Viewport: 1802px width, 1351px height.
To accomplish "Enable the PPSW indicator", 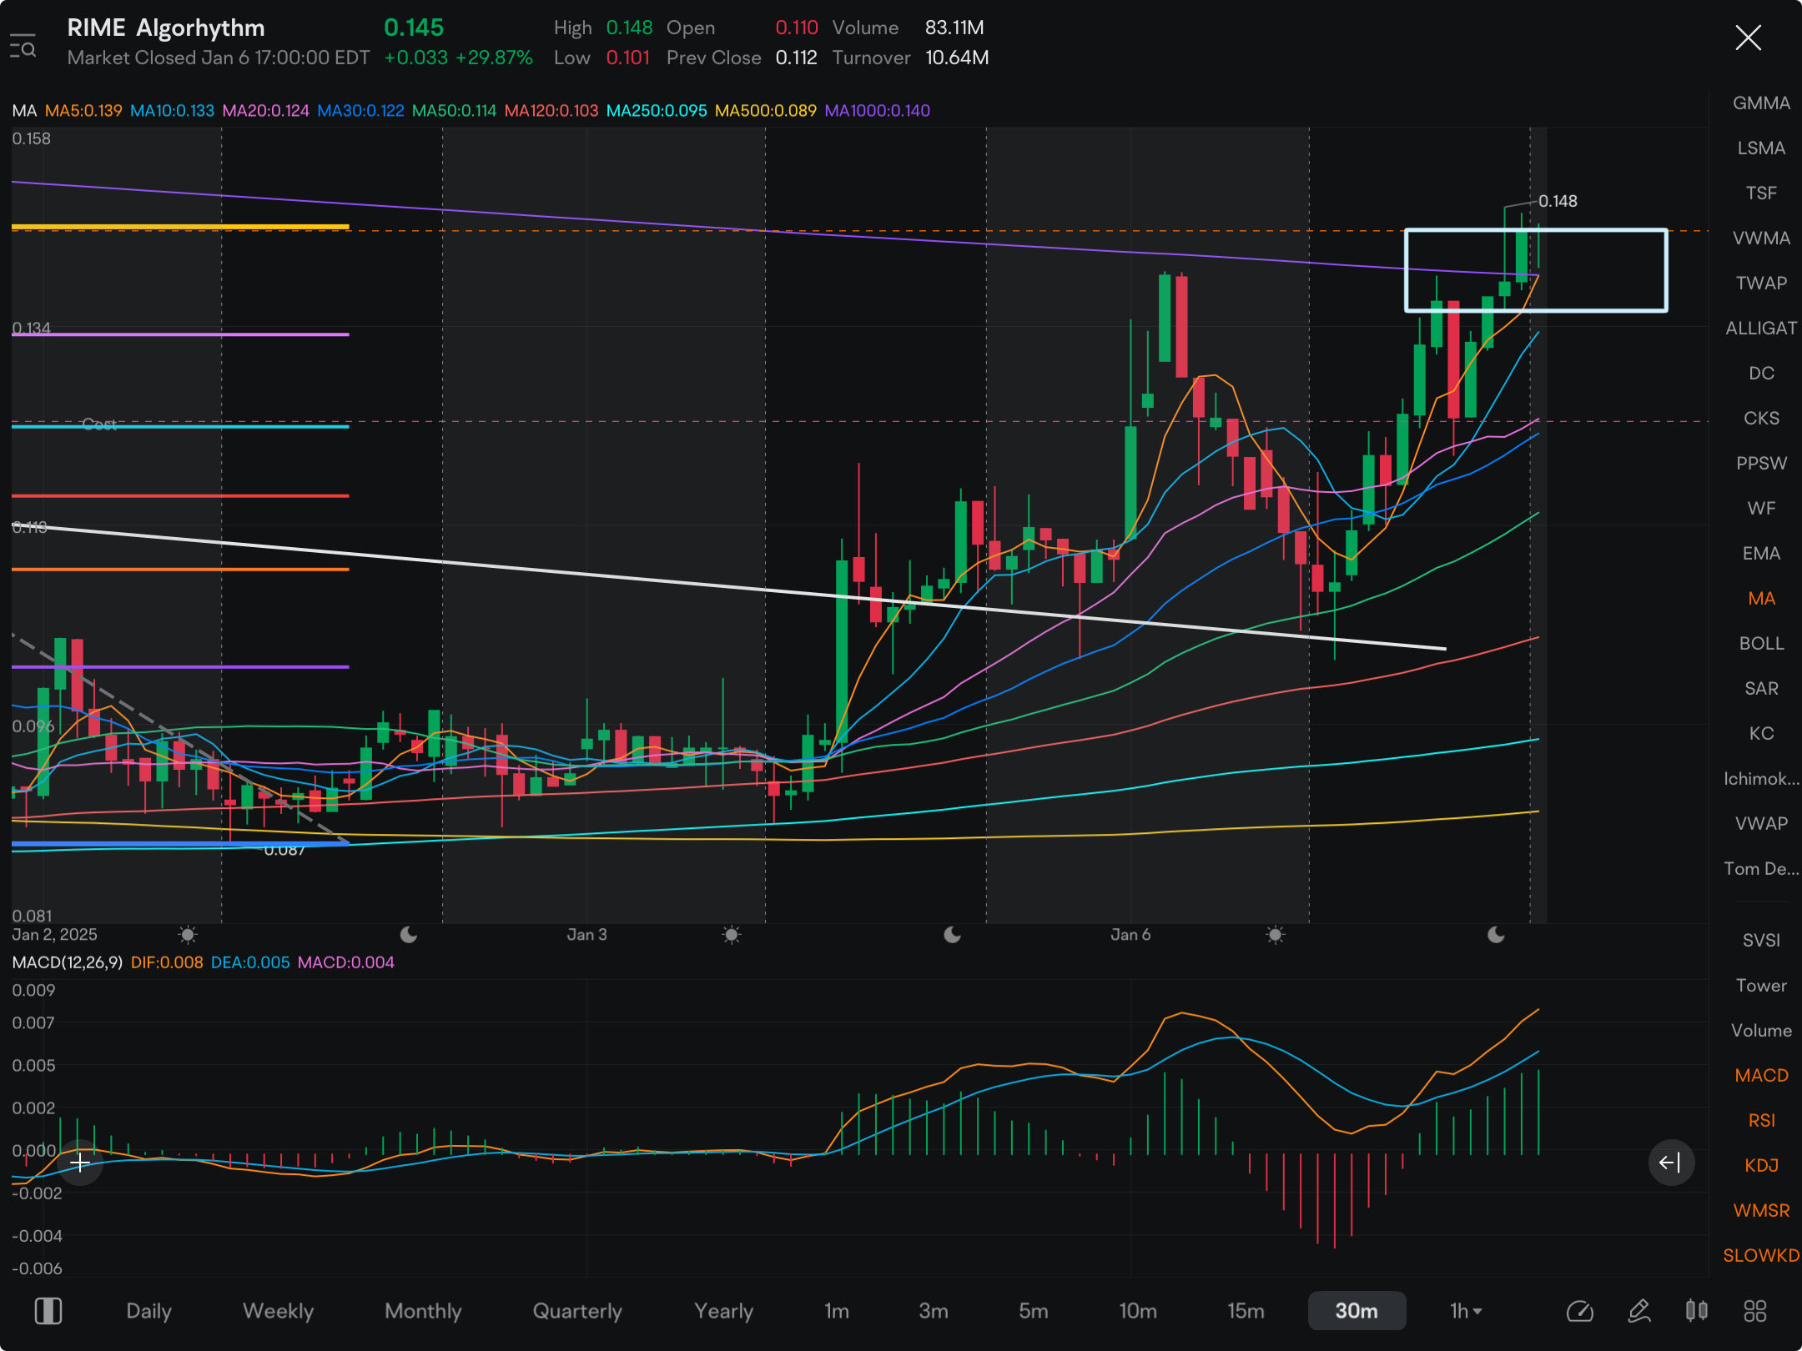I will 1761,464.
